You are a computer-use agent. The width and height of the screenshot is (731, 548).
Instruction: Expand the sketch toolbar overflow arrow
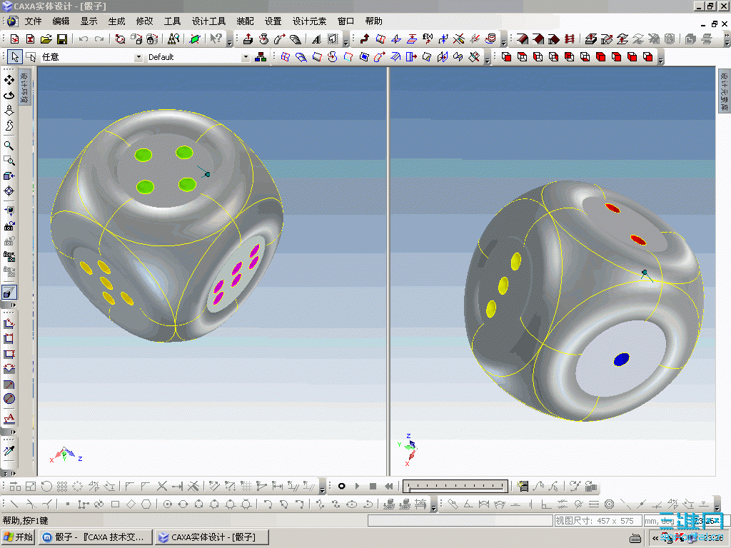433,507
